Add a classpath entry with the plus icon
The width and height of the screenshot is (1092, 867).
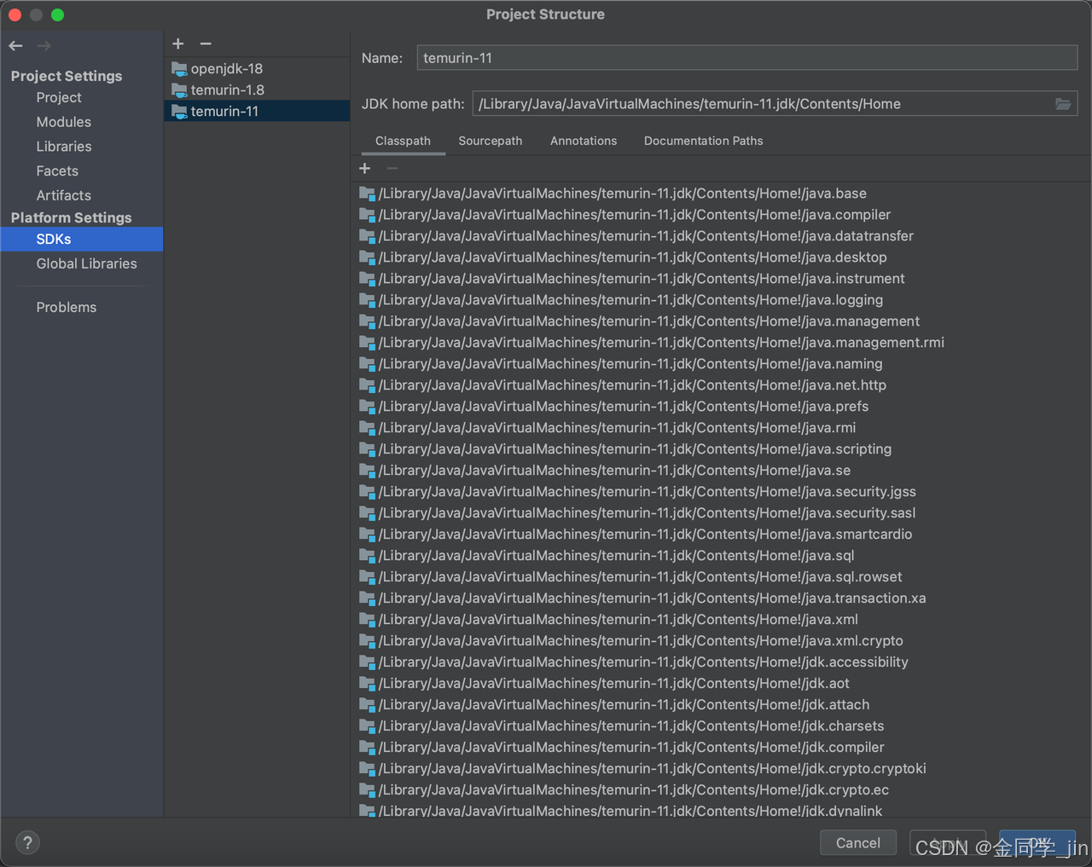point(365,168)
